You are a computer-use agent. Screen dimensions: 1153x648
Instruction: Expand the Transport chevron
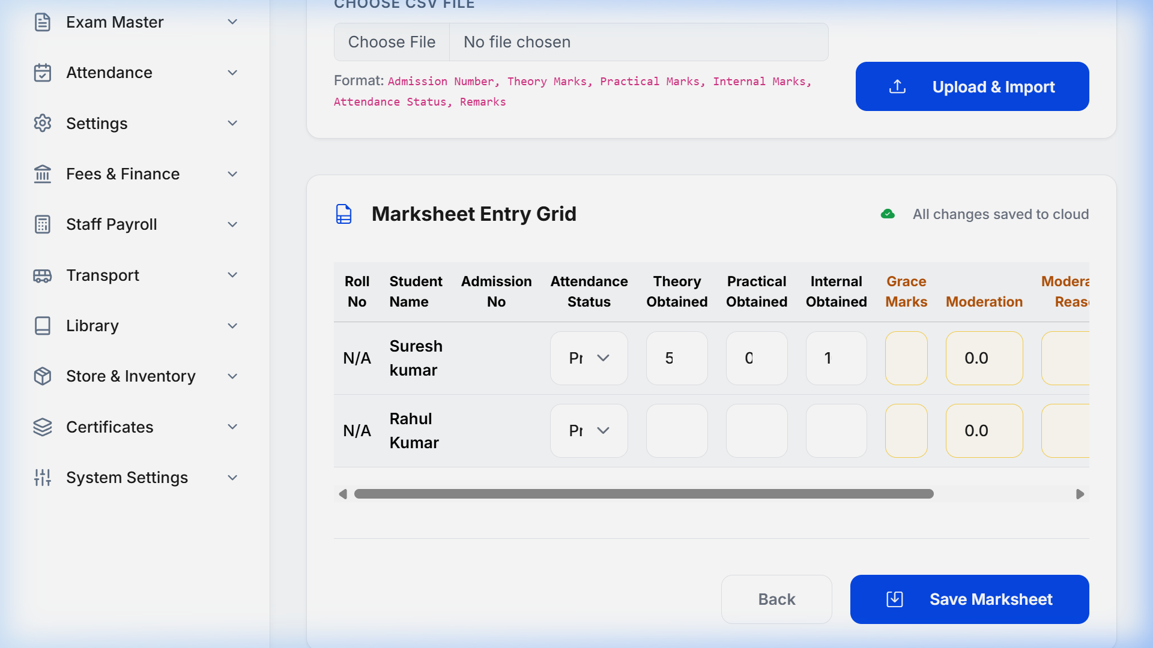click(233, 275)
